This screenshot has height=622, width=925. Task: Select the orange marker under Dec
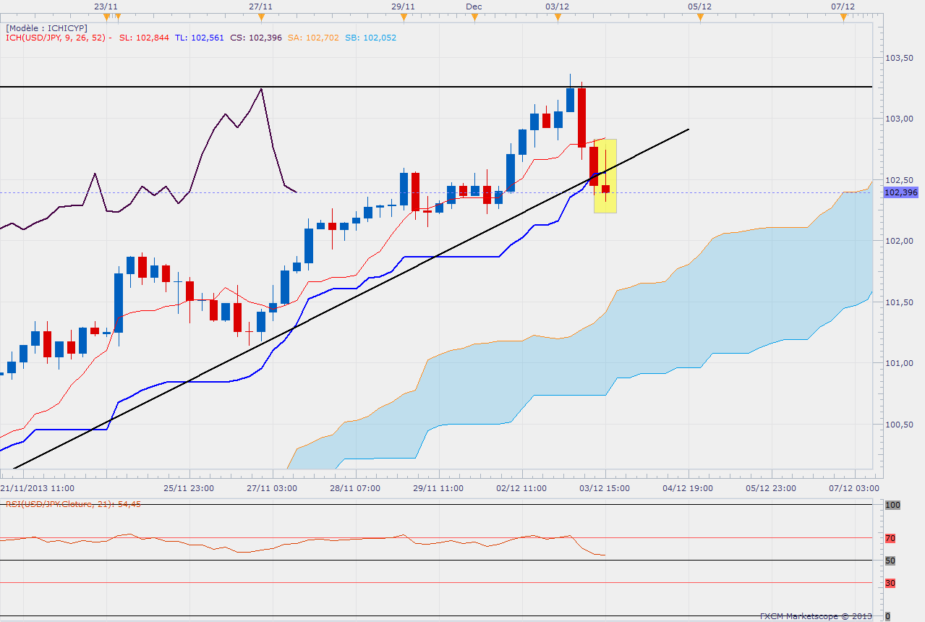474,17
